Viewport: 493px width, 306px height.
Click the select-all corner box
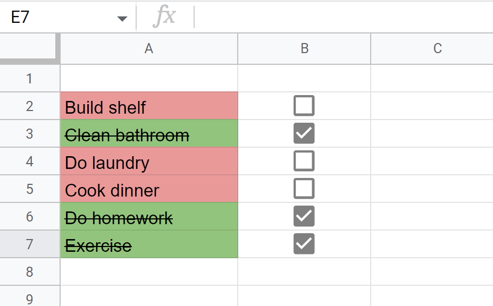coord(30,49)
